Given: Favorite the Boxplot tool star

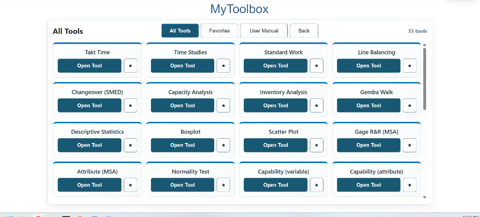Looking at the screenshot, I should click(x=224, y=145).
